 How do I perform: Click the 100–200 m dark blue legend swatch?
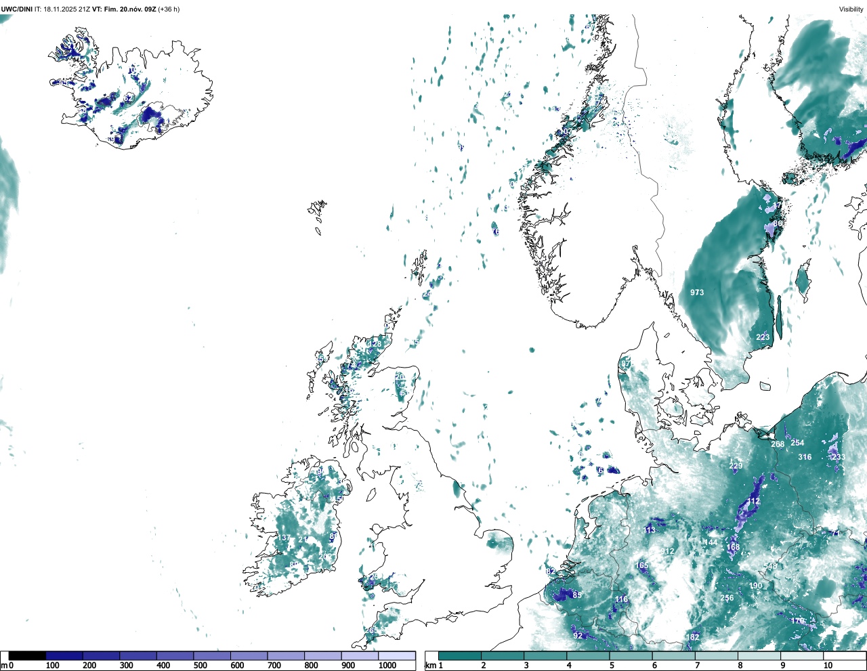(x=64, y=656)
